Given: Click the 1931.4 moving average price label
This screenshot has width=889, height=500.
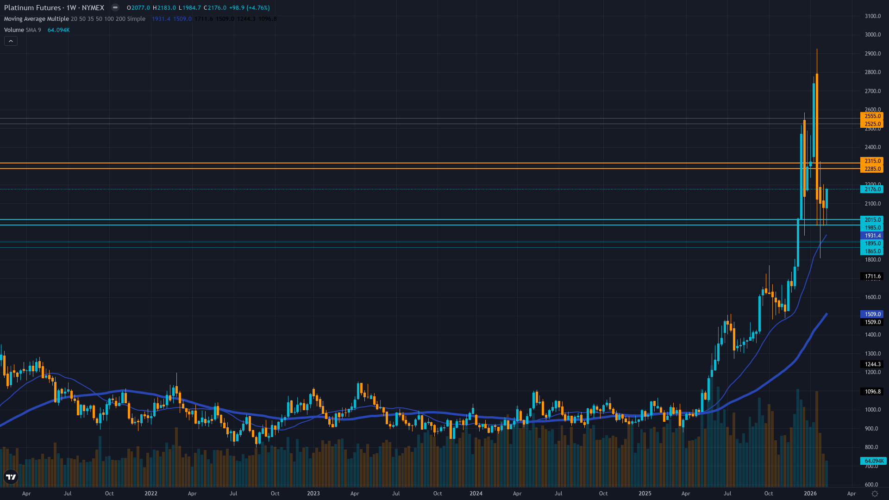Looking at the screenshot, I should point(872,236).
